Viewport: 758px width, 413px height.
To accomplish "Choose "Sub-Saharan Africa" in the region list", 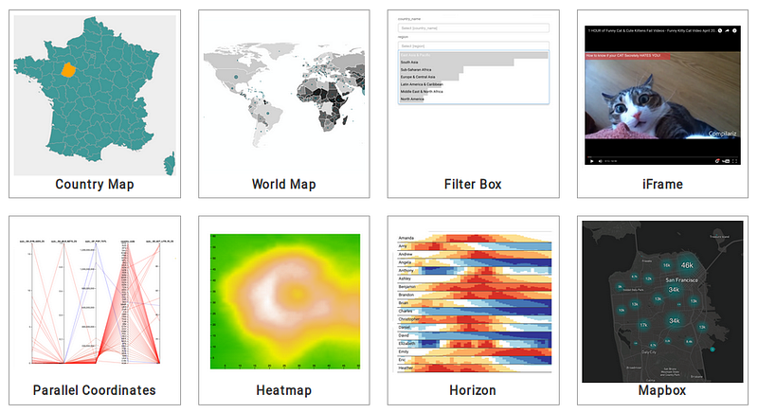I will (x=473, y=69).
